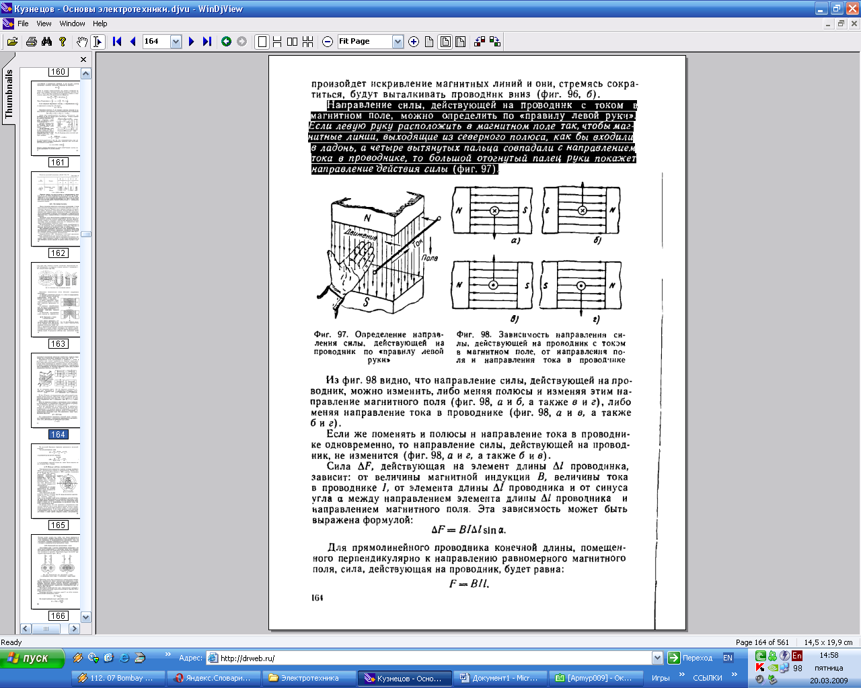Viewport: 861px width, 688px height.
Task: Go to previous page
Action: [133, 42]
